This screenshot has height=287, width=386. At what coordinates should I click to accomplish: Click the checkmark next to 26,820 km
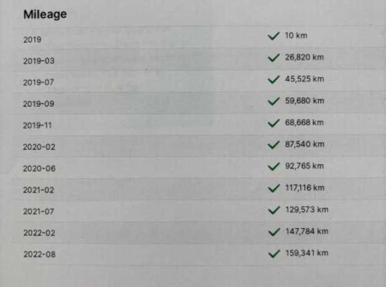[273, 58]
